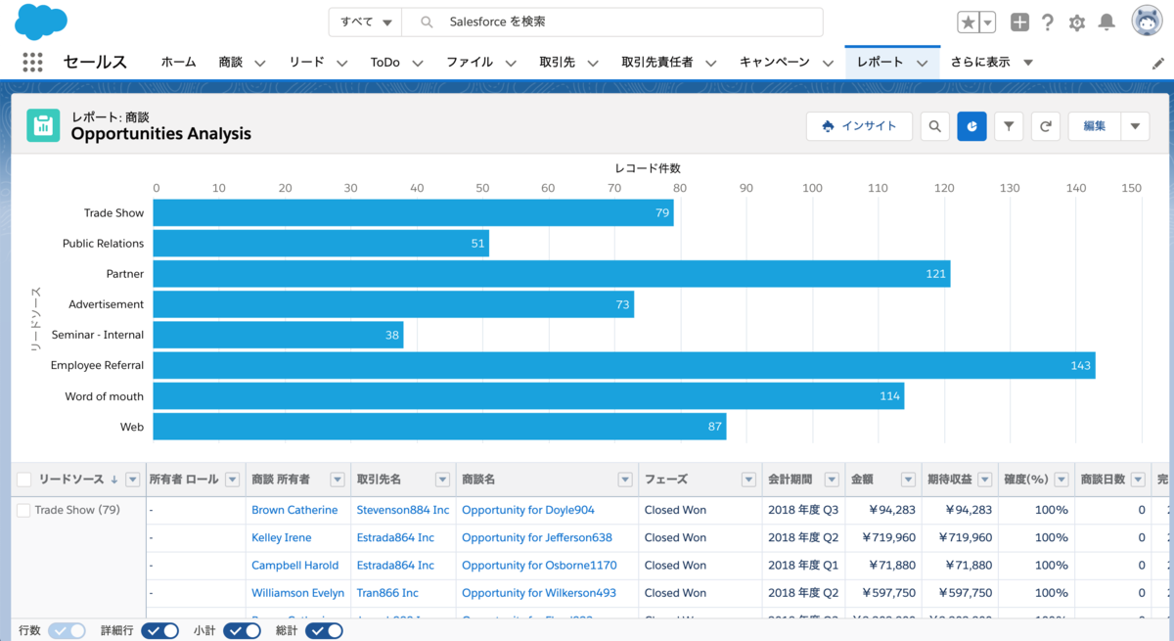Open the favorites list dropdown arrow
Image resolution: width=1174 pixels, height=641 pixels.
click(x=987, y=22)
